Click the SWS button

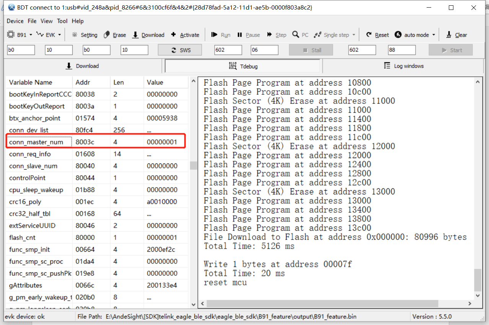[x=180, y=50]
